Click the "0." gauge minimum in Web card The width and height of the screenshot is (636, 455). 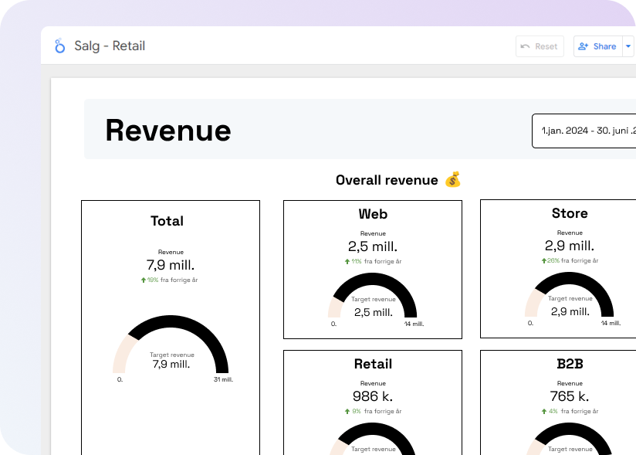(x=333, y=324)
